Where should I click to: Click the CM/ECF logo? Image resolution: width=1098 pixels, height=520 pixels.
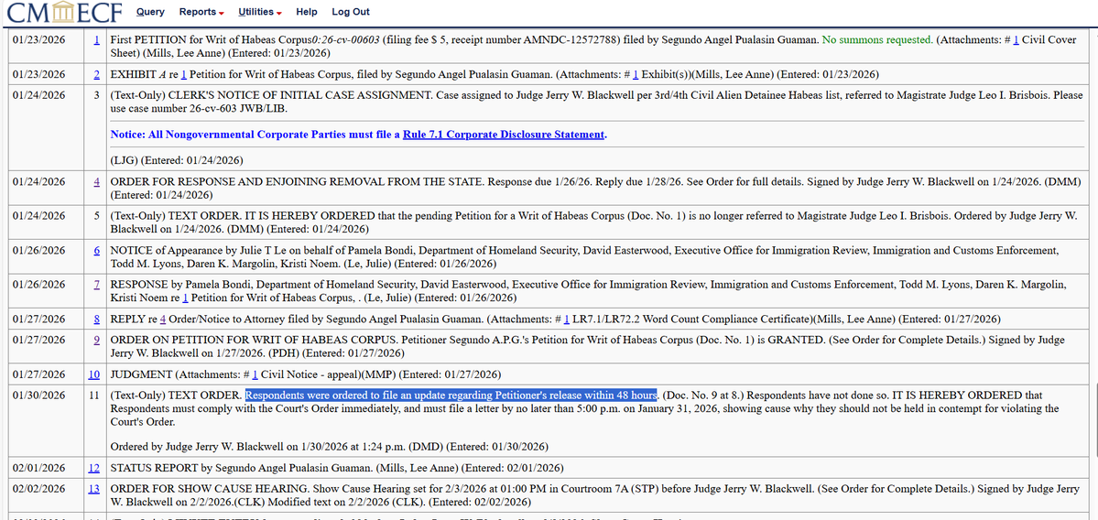coord(64,13)
